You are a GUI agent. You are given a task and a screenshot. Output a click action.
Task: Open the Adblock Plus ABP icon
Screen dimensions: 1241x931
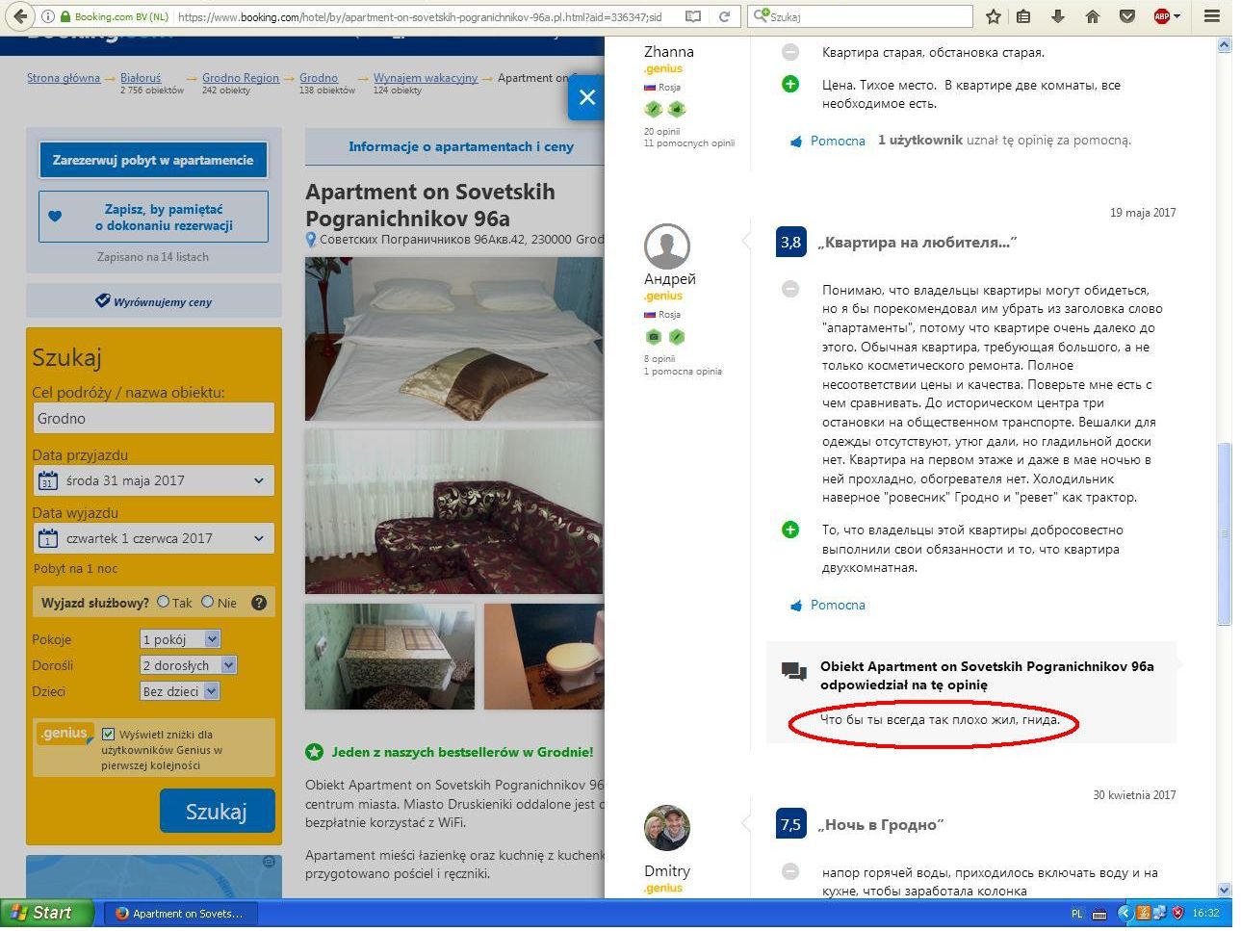pyautogui.click(x=1161, y=16)
